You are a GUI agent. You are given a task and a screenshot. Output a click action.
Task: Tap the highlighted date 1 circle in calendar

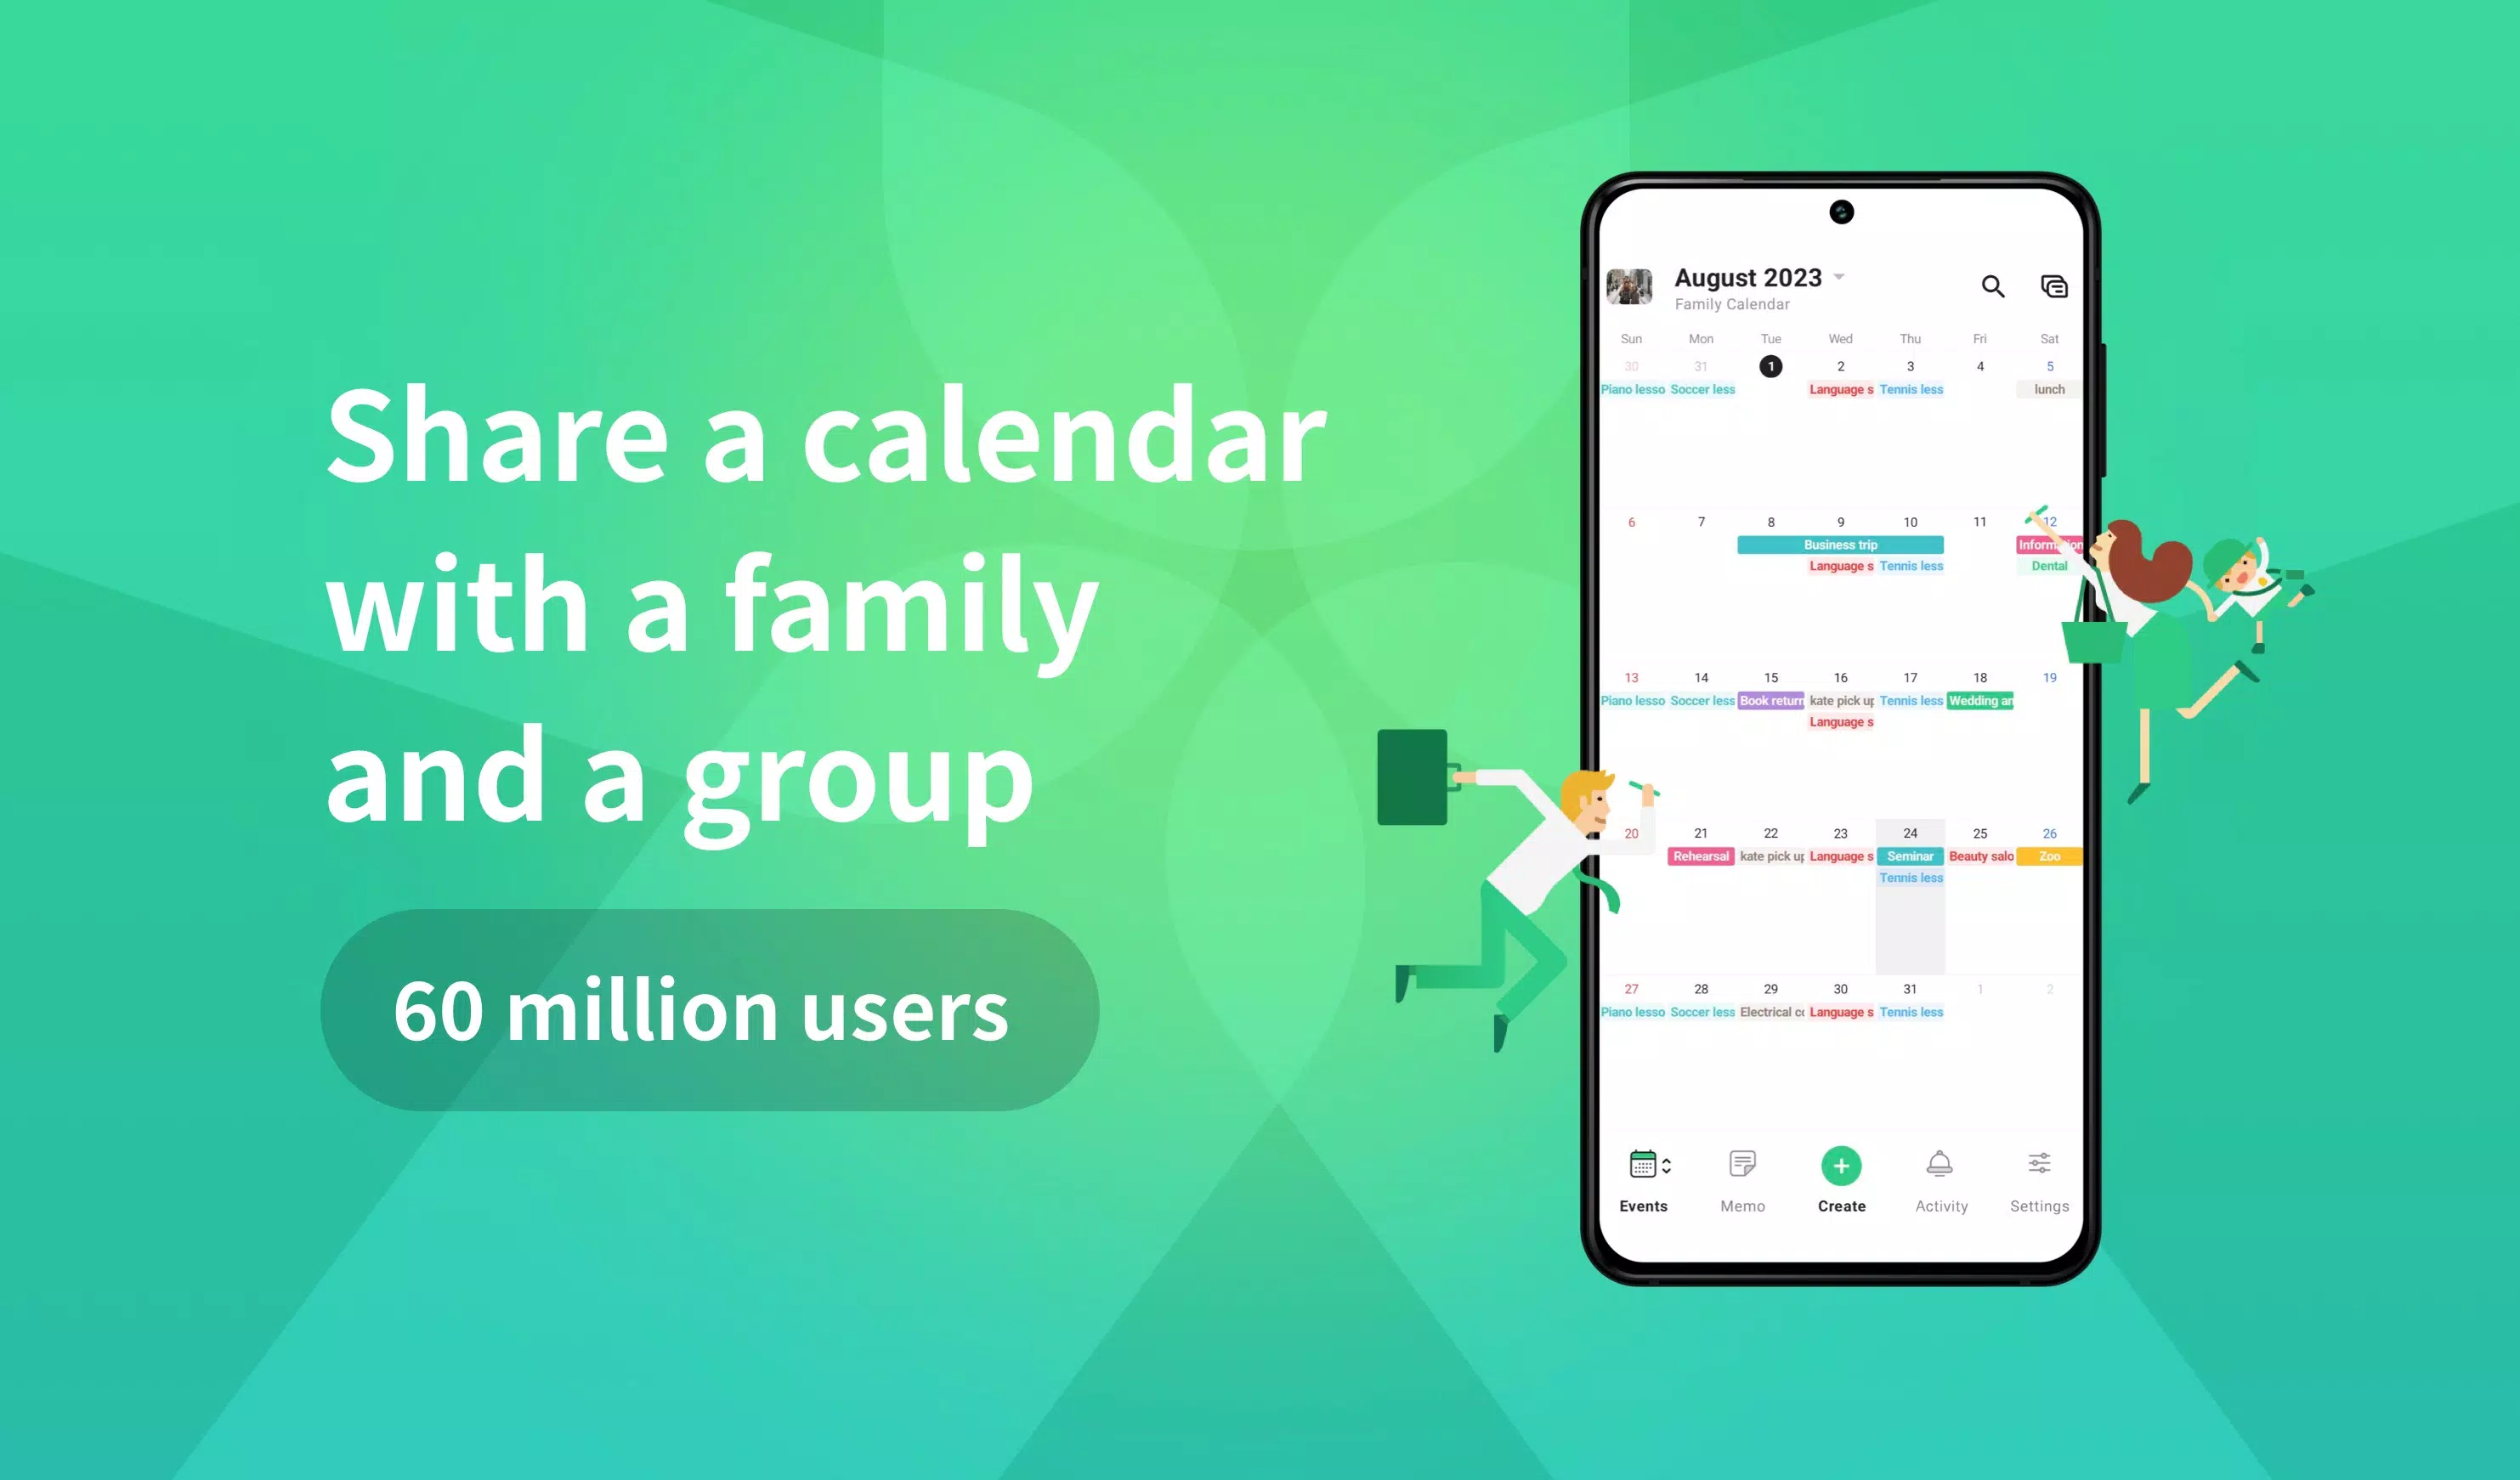click(x=1771, y=366)
